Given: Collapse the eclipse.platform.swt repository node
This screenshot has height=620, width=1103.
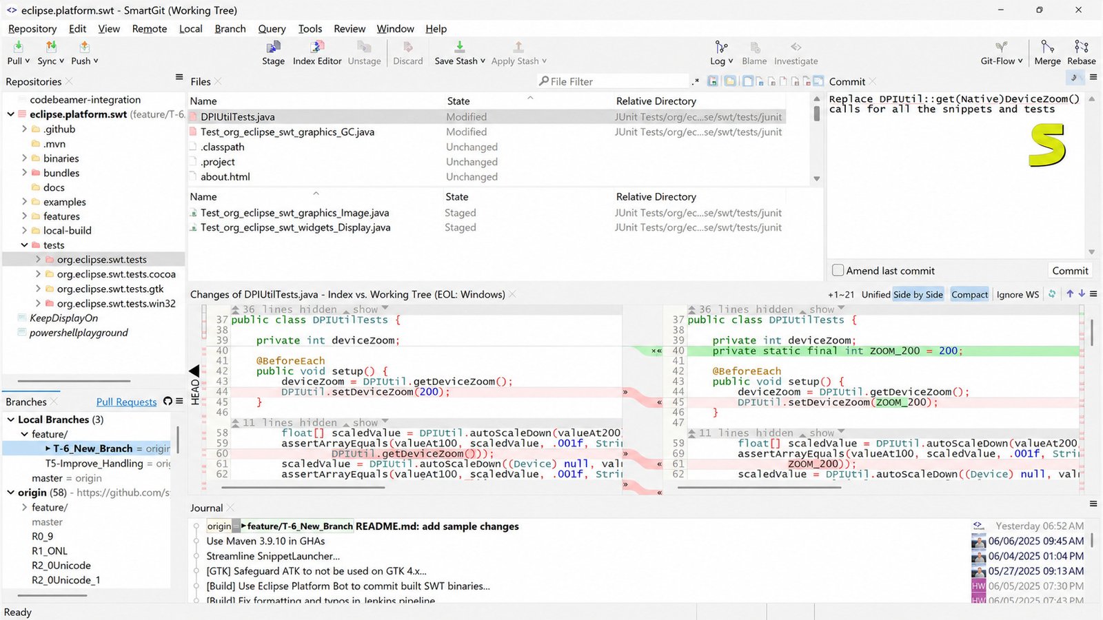Looking at the screenshot, I should tap(11, 114).
